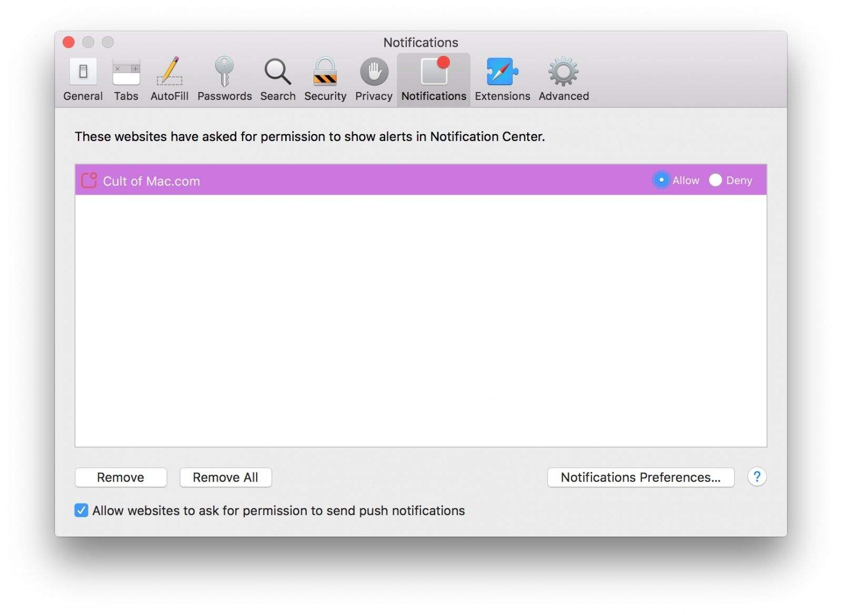Open the Passwords key icon
This screenshot has width=842, height=615.
click(224, 72)
